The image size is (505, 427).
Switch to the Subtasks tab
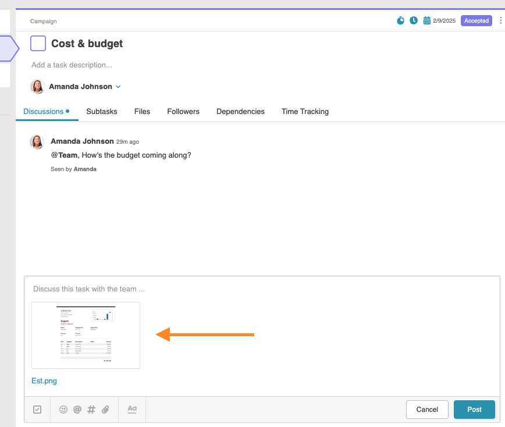pos(102,112)
